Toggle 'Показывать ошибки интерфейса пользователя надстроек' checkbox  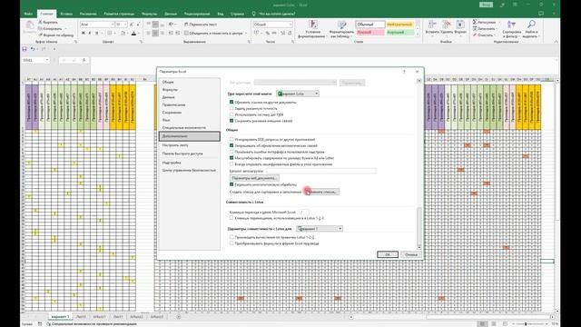pyautogui.click(x=231, y=152)
